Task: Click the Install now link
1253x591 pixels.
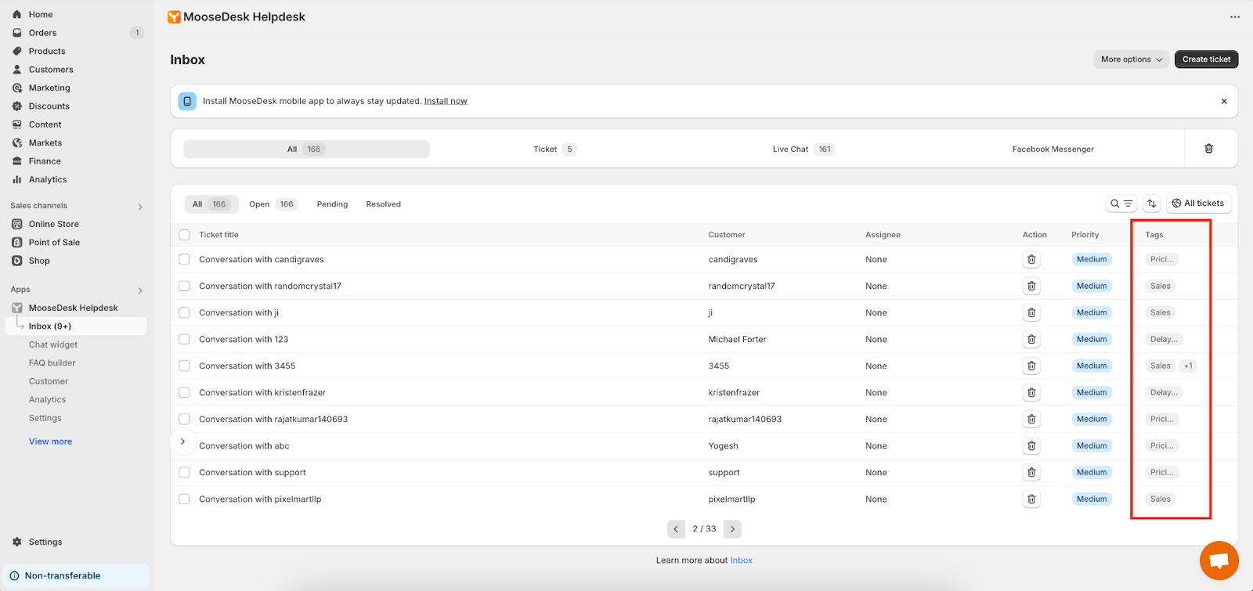Action: tap(446, 102)
